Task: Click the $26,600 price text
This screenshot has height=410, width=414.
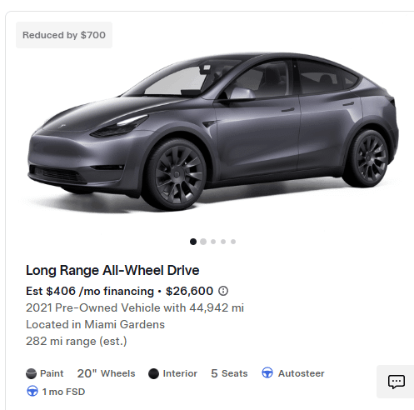Action: point(189,291)
